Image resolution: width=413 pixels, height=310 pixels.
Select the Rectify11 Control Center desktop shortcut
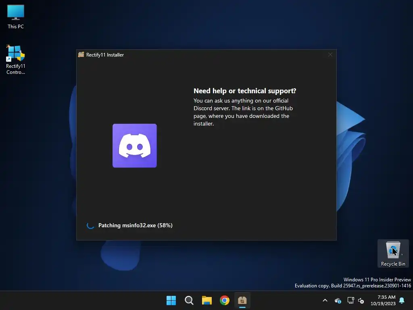[16, 60]
